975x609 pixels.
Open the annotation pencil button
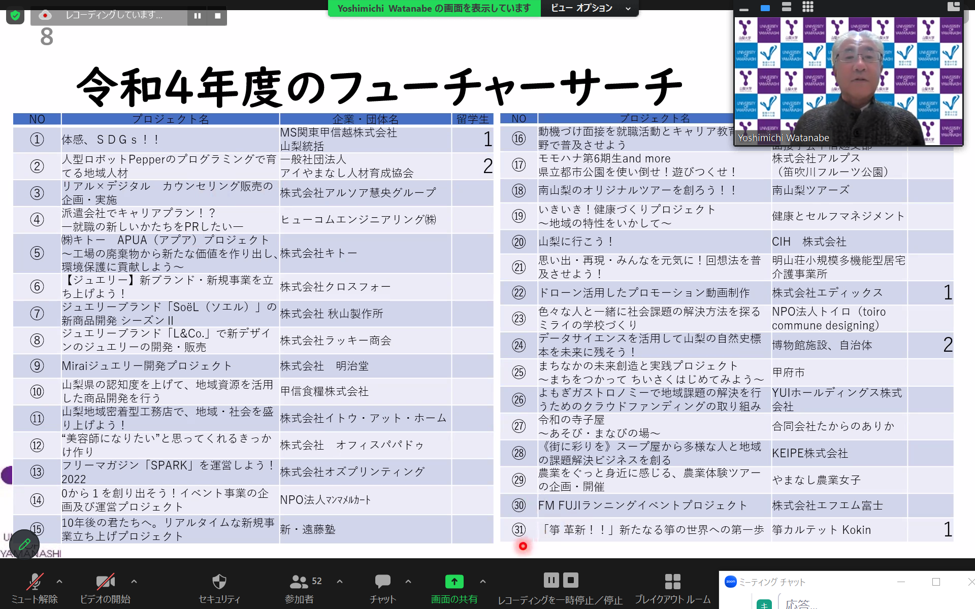click(x=24, y=545)
